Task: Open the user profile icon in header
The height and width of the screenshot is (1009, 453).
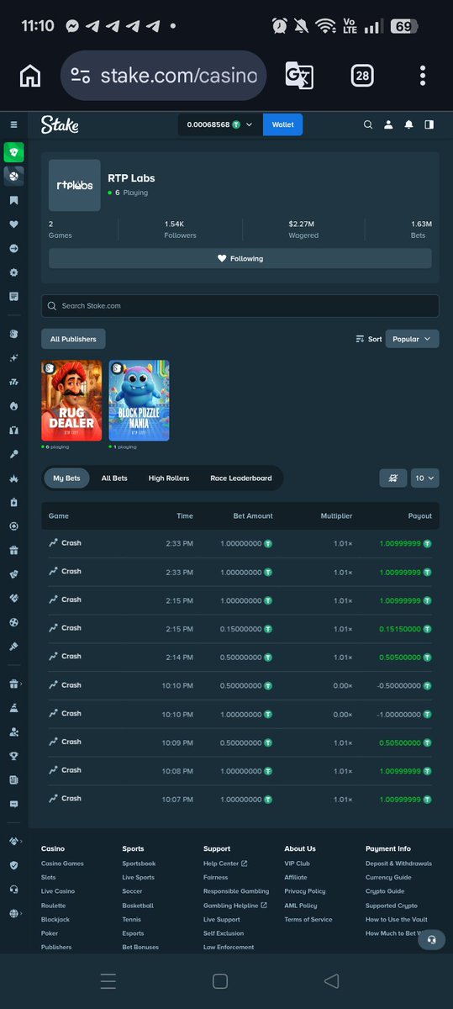Action: point(388,124)
